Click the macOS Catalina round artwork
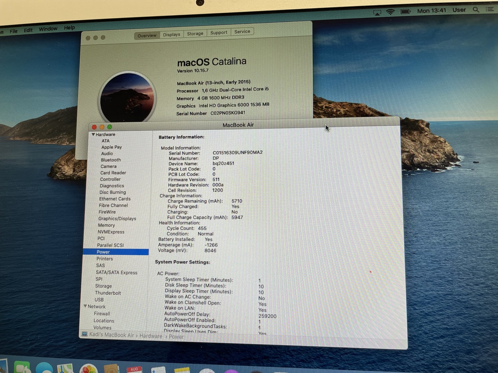 click(127, 98)
